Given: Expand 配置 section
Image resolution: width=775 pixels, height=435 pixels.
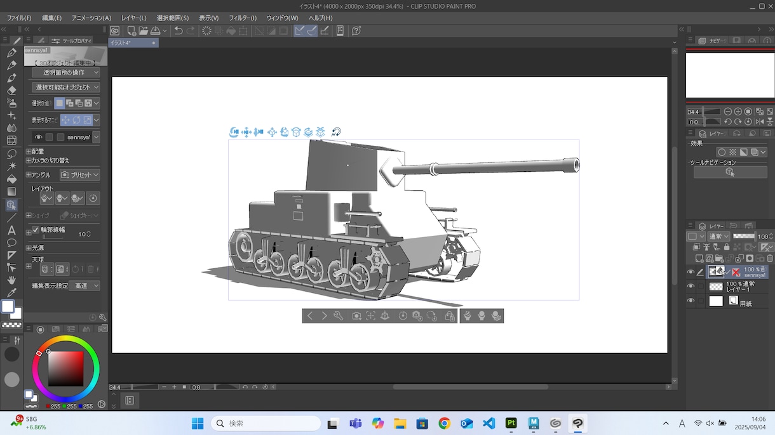Looking at the screenshot, I should pyautogui.click(x=29, y=152).
